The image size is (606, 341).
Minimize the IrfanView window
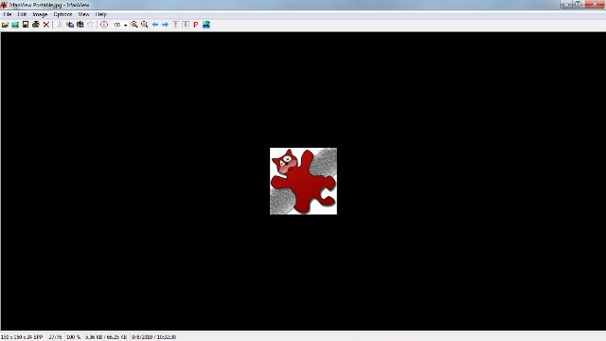coord(566,4)
